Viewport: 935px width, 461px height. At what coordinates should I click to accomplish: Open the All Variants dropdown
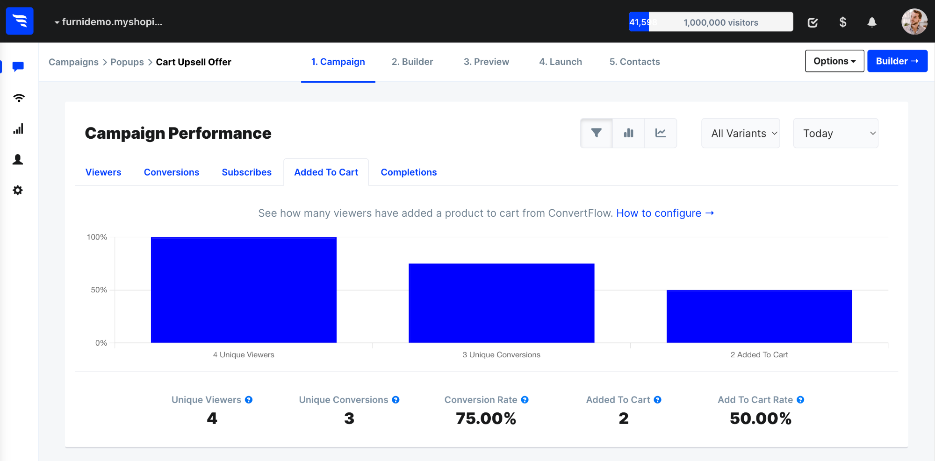(x=741, y=133)
